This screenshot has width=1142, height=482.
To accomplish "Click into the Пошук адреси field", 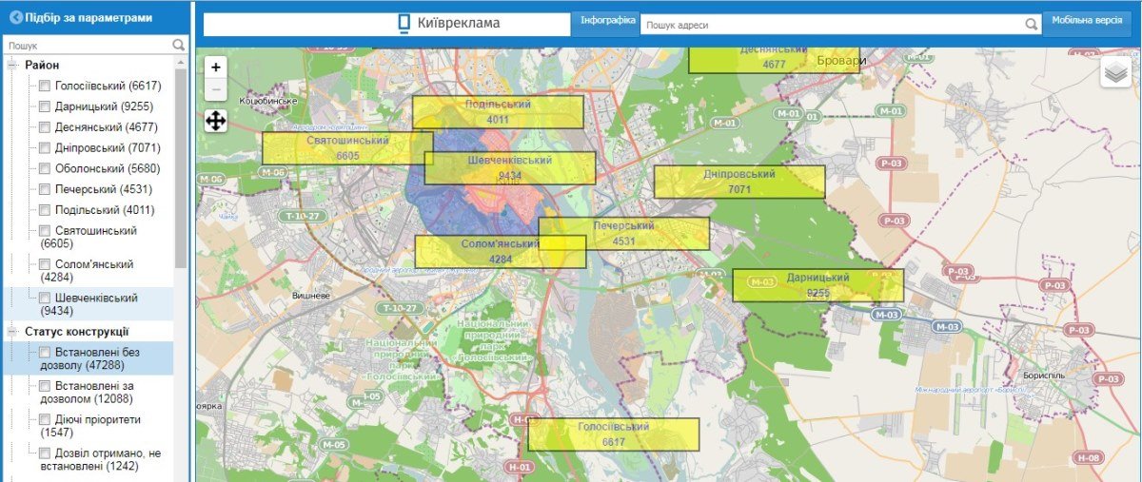I will (x=833, y=25).
